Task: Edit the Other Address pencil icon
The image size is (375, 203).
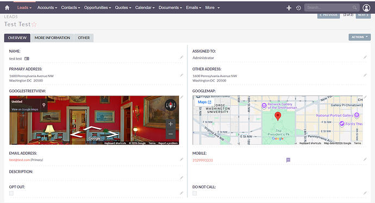Action: (x=365, y=75)
